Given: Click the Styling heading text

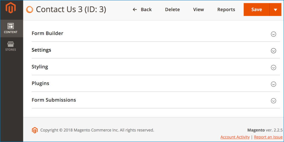Looking at the screenshot, I should pyautogui.click(x=40, y=67).
